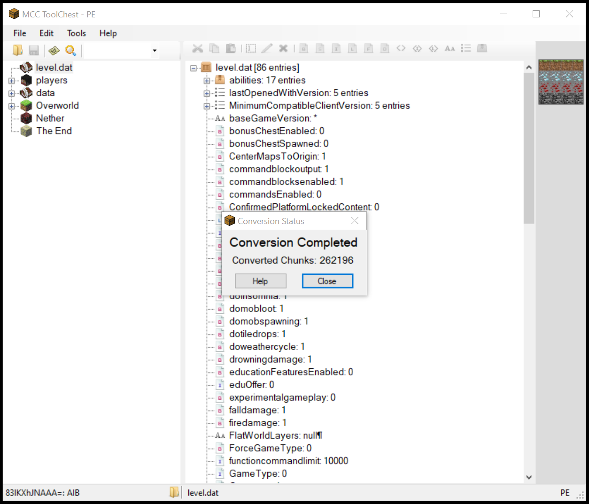This screenshot has height=504, width=589.
Task: Click the red X delete icon
Action: tap(283, 48)
